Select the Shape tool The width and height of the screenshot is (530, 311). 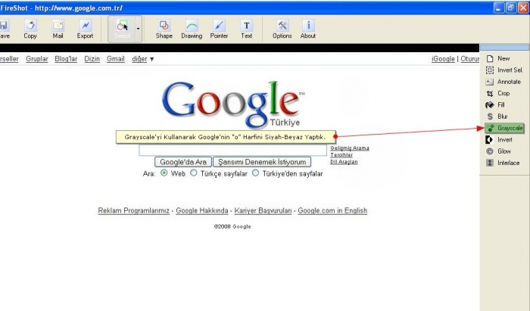pos(164,29)
